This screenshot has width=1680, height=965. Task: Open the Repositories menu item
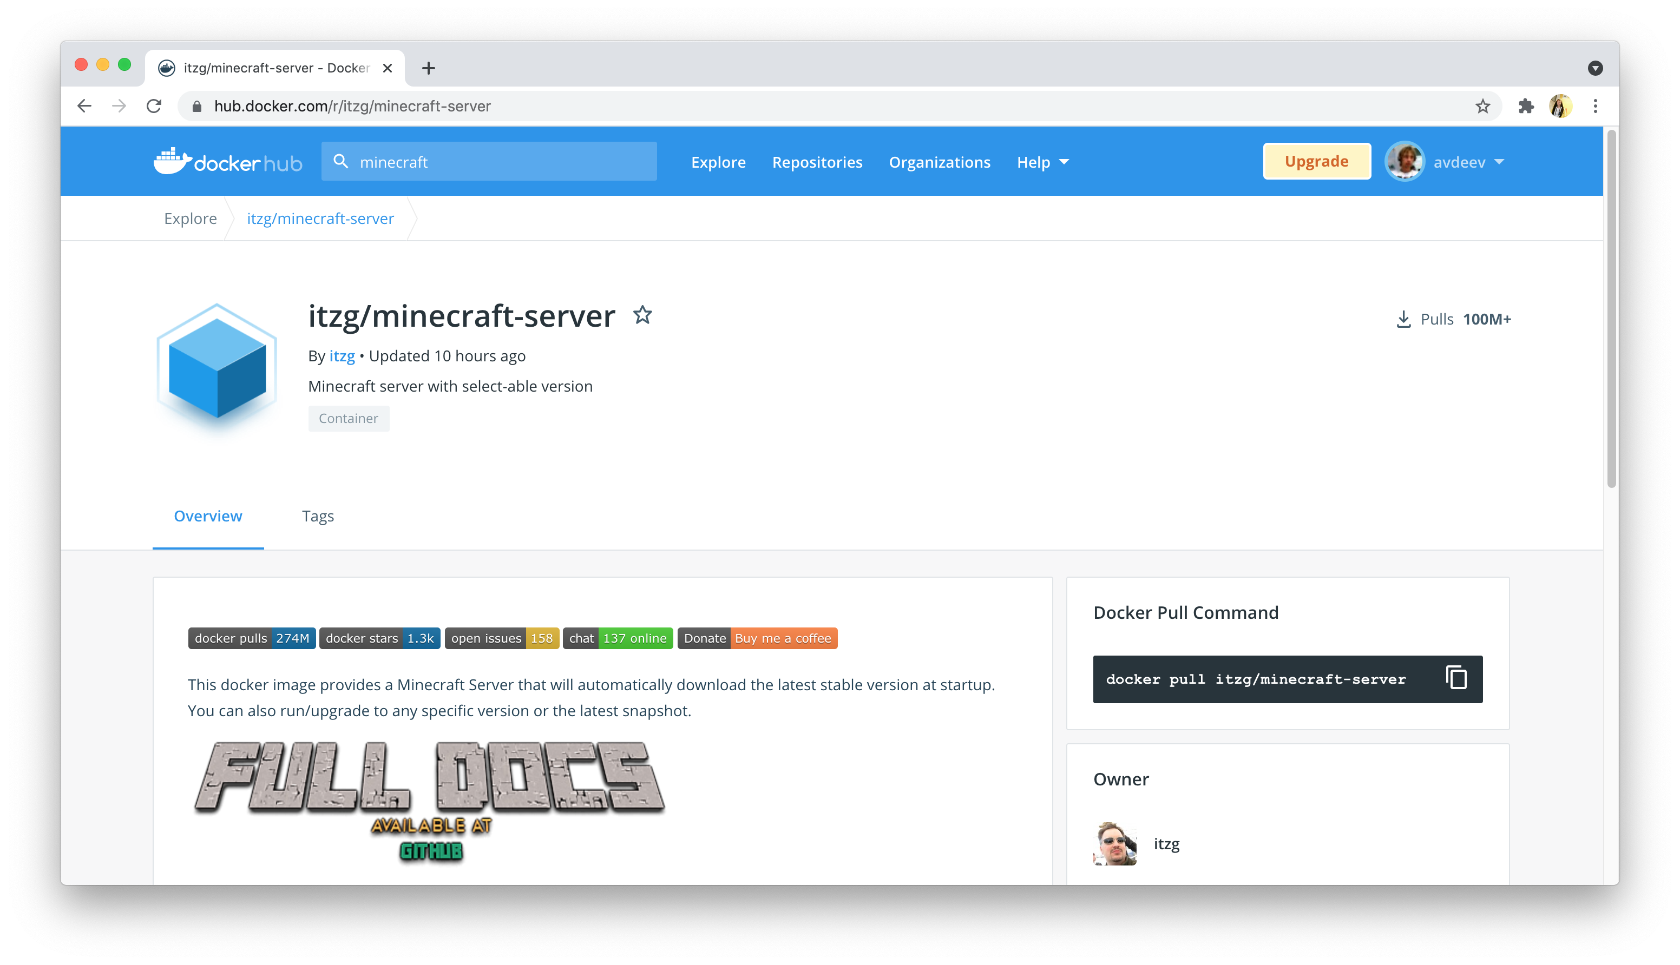click(817, 162)
